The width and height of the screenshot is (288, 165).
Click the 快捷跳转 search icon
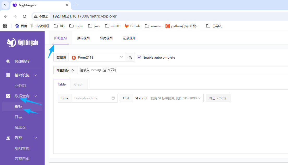point(8,61)
